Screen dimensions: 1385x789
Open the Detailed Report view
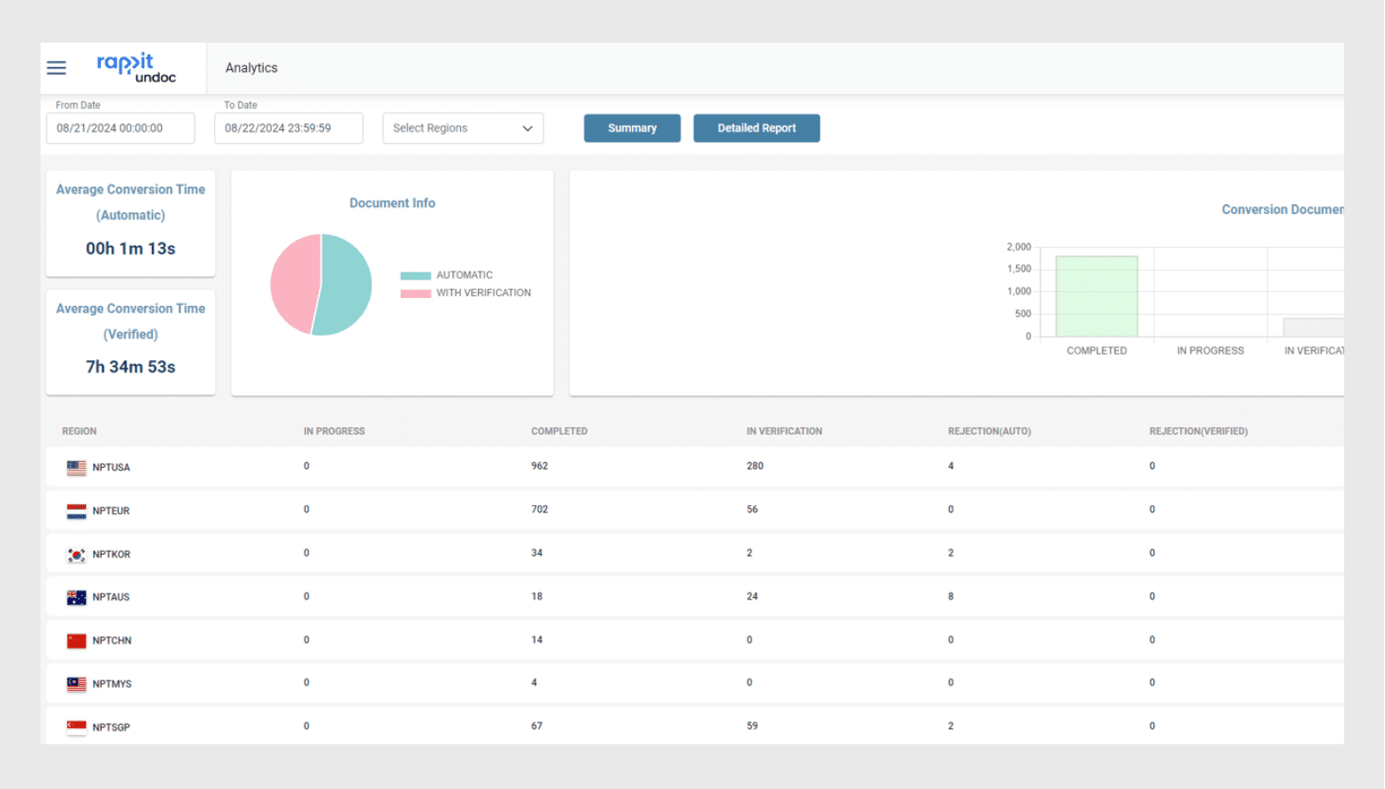click(756, 127)
